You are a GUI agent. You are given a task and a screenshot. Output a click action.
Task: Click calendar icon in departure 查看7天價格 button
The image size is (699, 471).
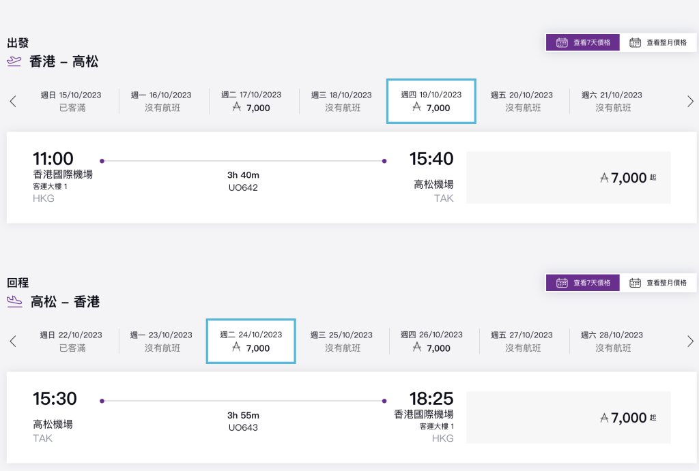562,42
